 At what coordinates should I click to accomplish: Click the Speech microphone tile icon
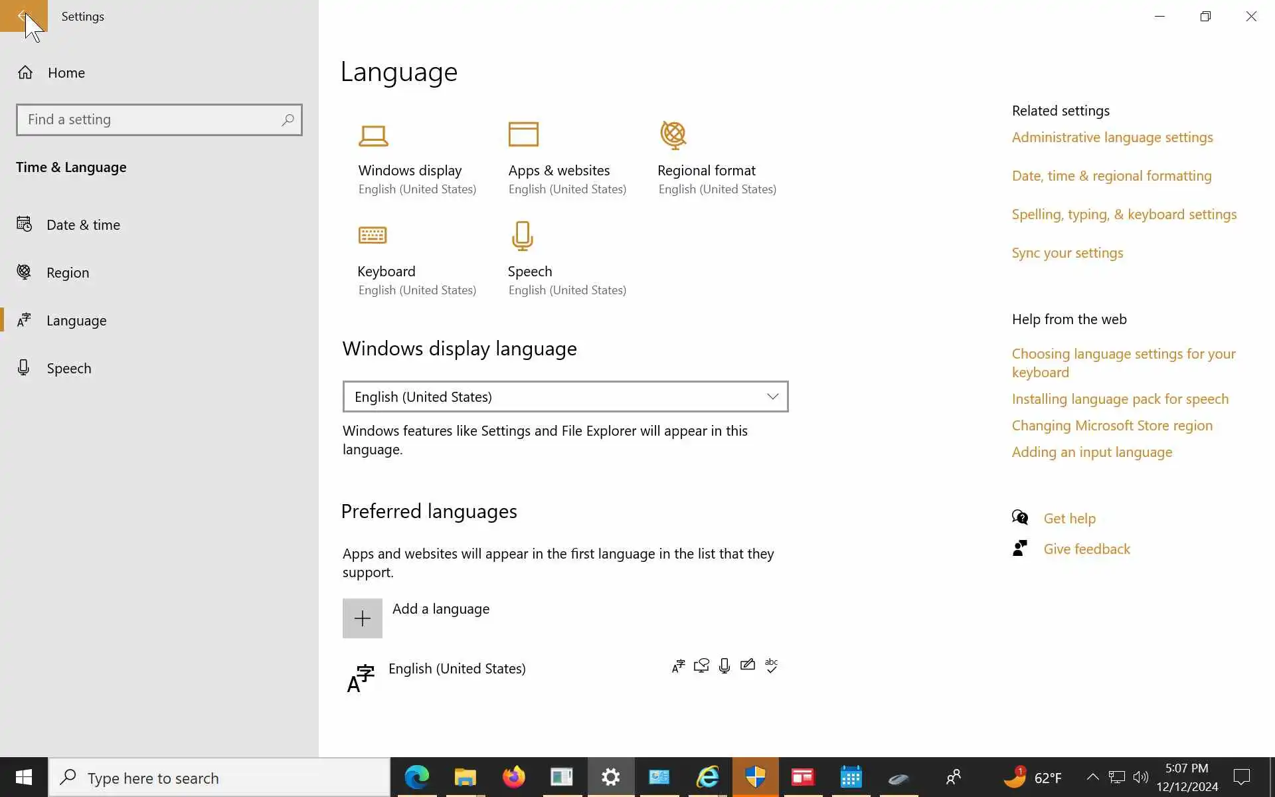(x=523, y=236)
